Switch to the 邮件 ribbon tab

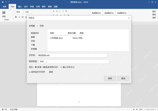pyautogui.click(x=44, y=6)
